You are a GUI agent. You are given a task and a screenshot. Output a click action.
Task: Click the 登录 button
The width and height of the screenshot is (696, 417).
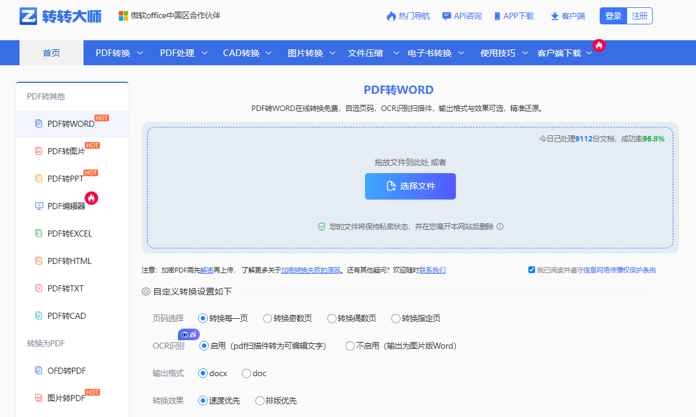coord(613,16)
